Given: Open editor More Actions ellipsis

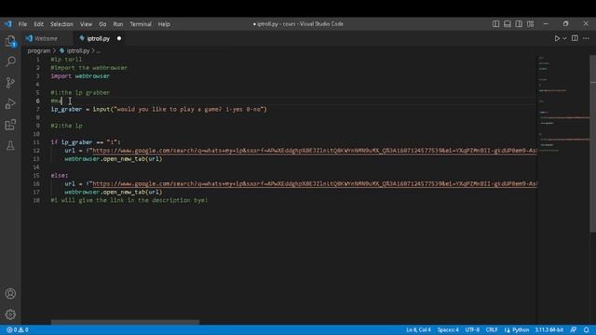Looking at the screenshot, I should point(586,38).
